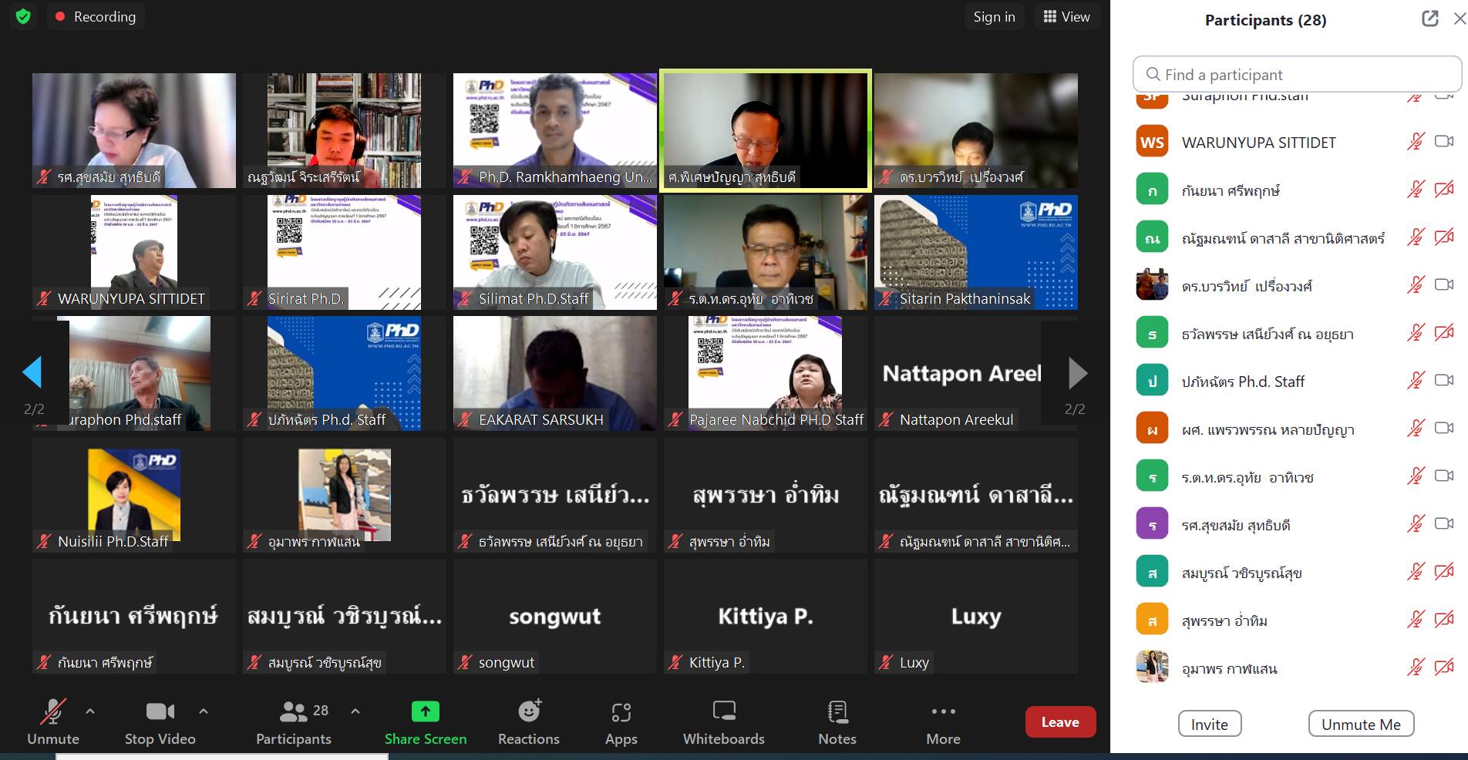Viewport: 1468px width, 760px height.
Task: Click ปภัทฉัตร Ph.d. Staff camera icon in list
Action: click(1444, 381)
